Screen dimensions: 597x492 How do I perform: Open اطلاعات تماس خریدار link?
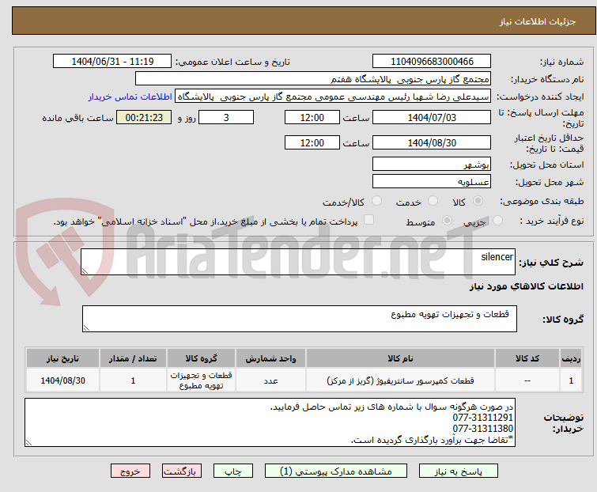pyautogui.click(x=130, y=97)
